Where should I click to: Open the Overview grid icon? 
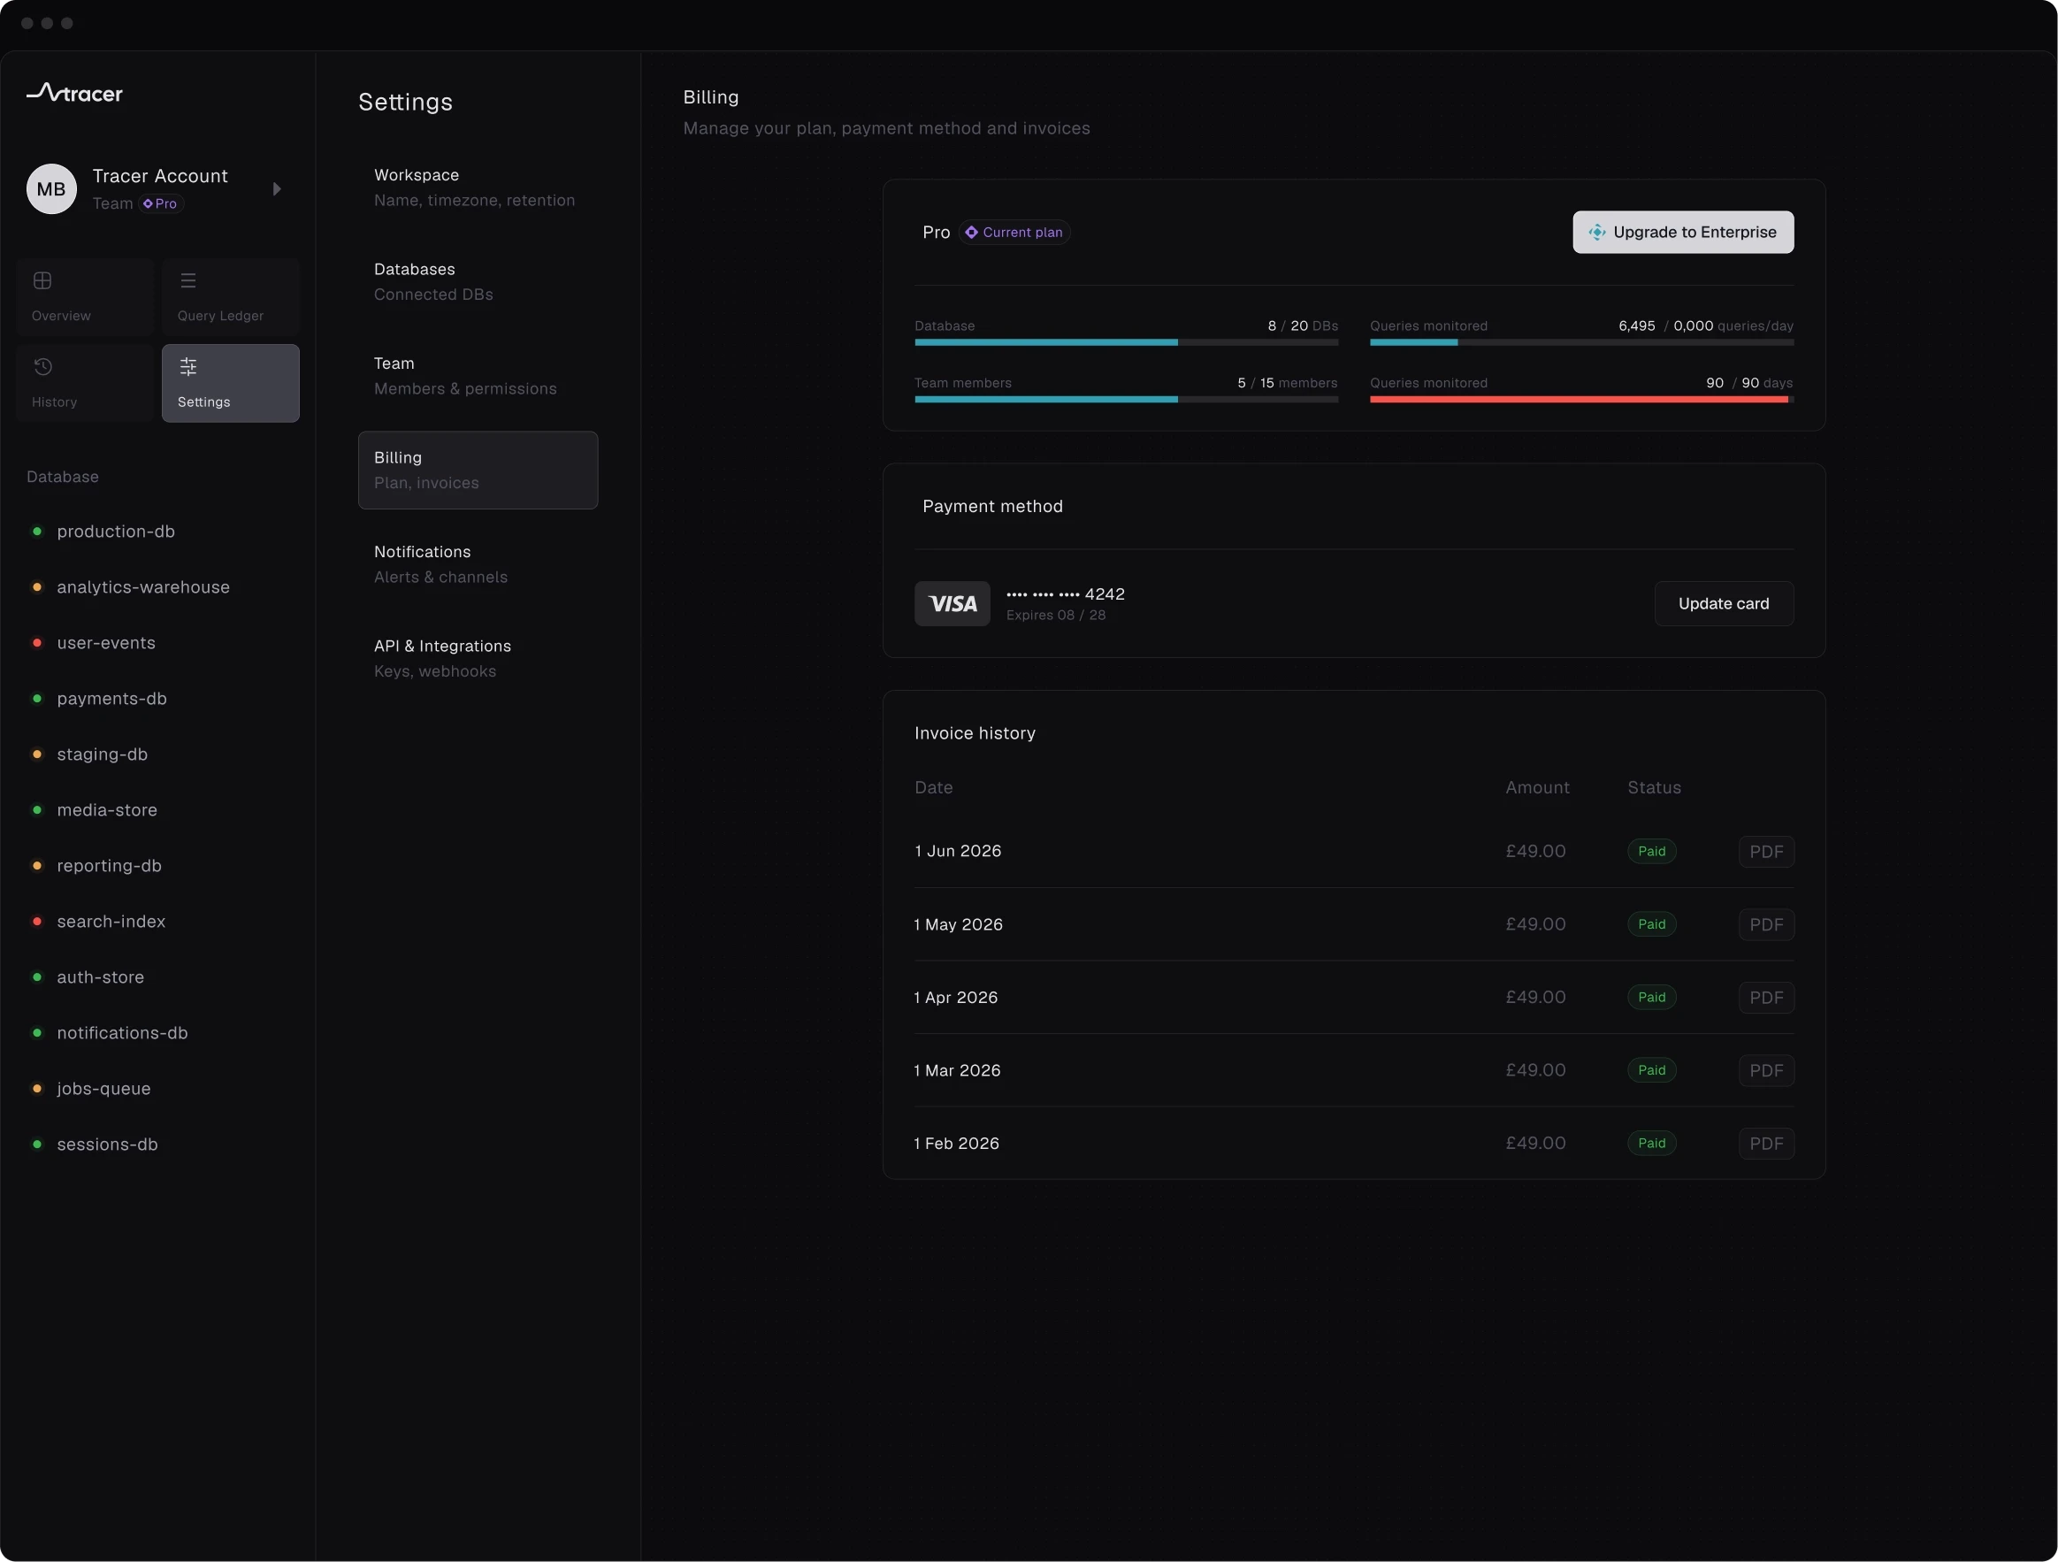click(x=42, y=281)
